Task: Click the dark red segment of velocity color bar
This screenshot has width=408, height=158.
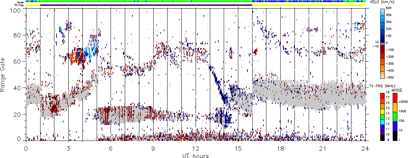Action: click(x=383, y=48)
